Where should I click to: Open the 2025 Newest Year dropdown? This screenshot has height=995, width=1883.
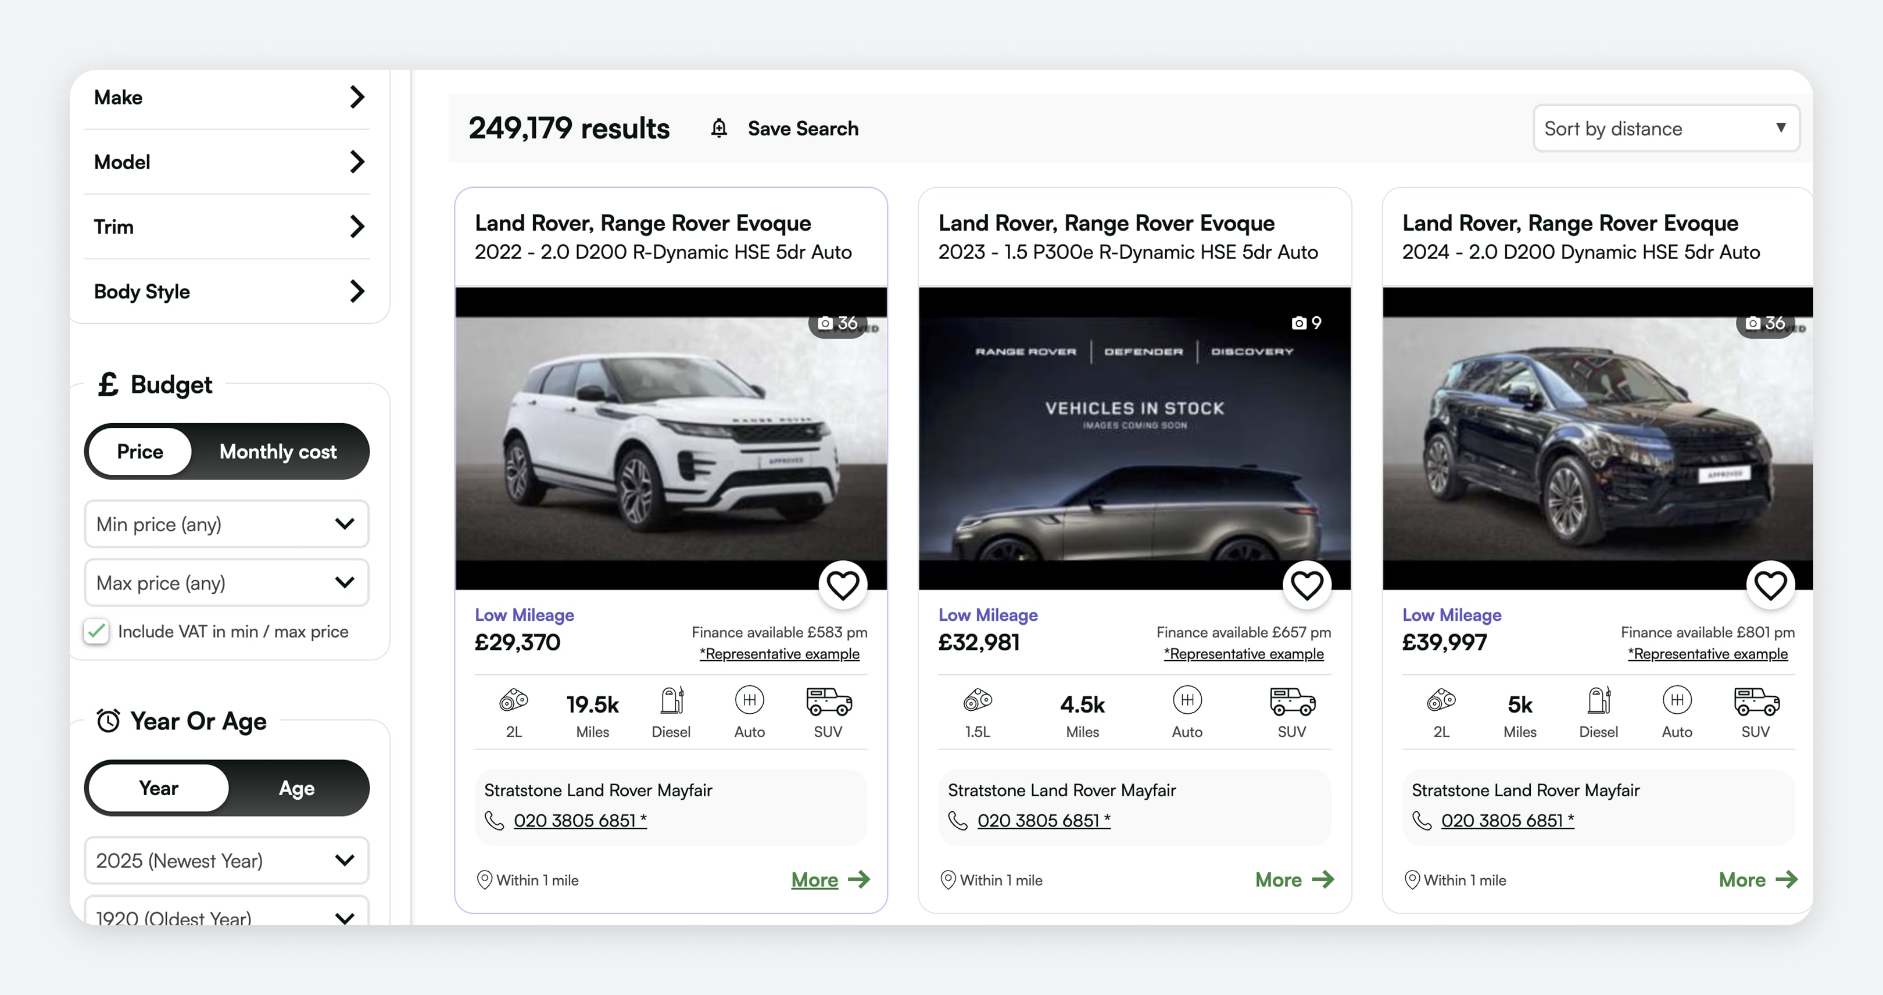227,861
